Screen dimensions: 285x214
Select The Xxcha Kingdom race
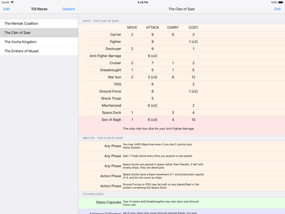(x=39, y=42)
